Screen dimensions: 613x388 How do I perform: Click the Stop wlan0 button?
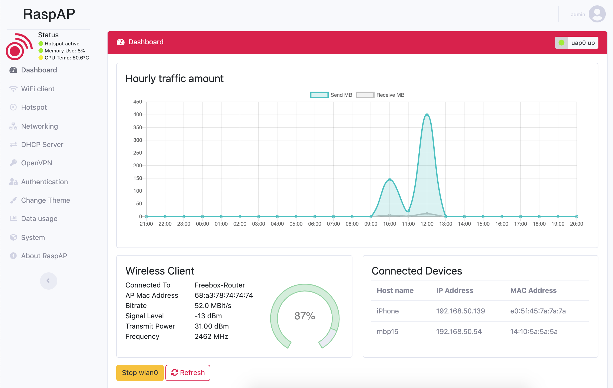click(140, 373)
